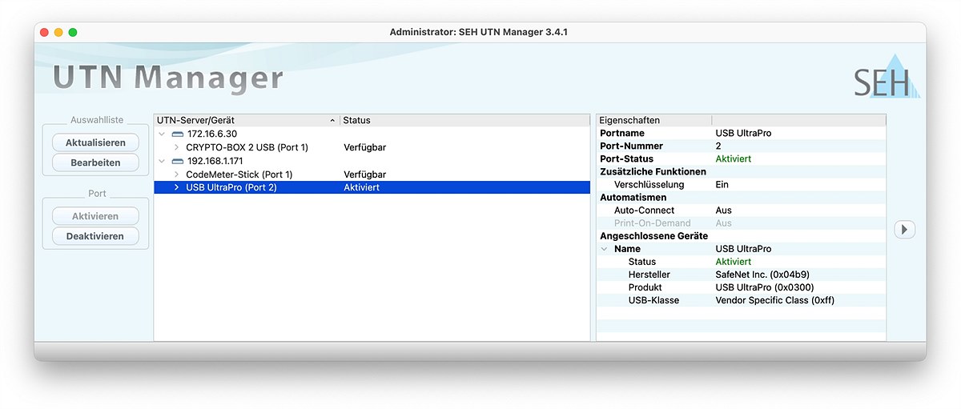Screen dimensions: 961x409
Task: Click Verfügbar status of CodeMeter-Stick
Action: point(365,174)
